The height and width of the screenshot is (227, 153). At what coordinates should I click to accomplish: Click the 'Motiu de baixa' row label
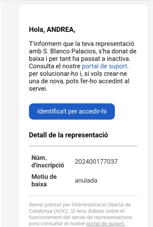click(x=44, y=181)
